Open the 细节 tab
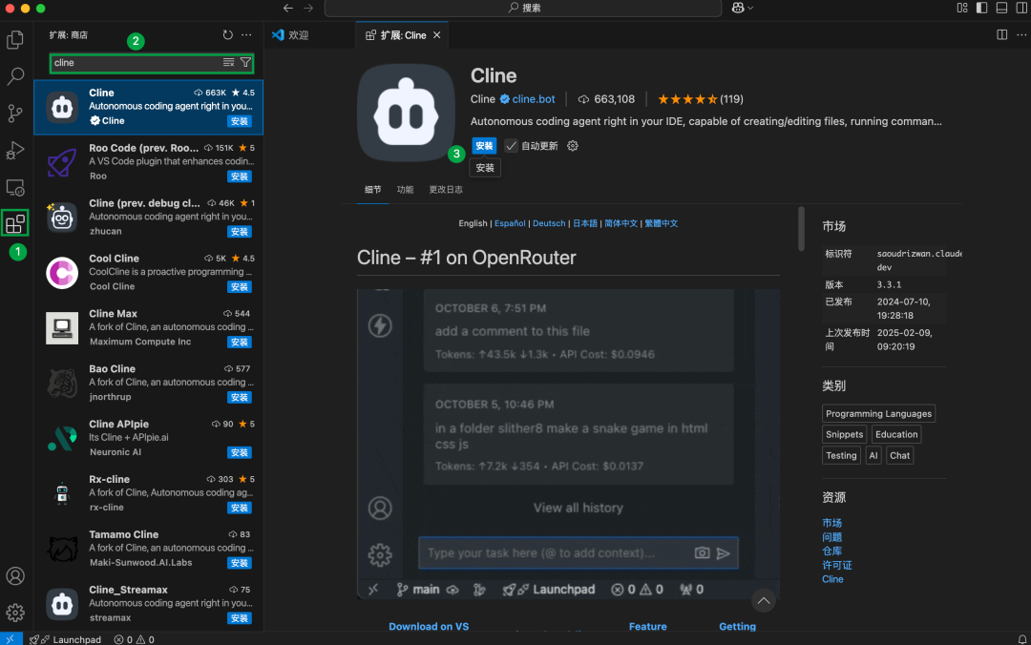Viewport: 1031px width, 645px height. tap(373, 189)
